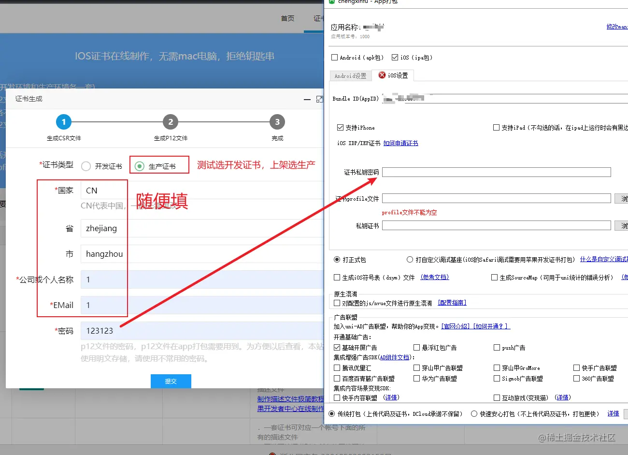The height and width of the screenshot is (455, 628).
Task: Enable the push广告 checkbox
Action: (497, 348)
